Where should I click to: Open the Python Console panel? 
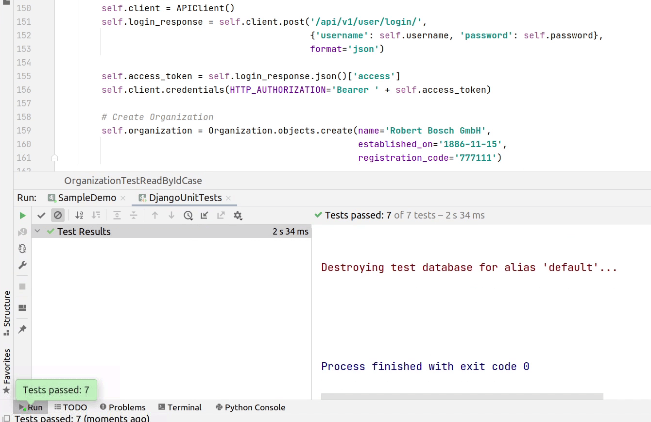[250, 407]
